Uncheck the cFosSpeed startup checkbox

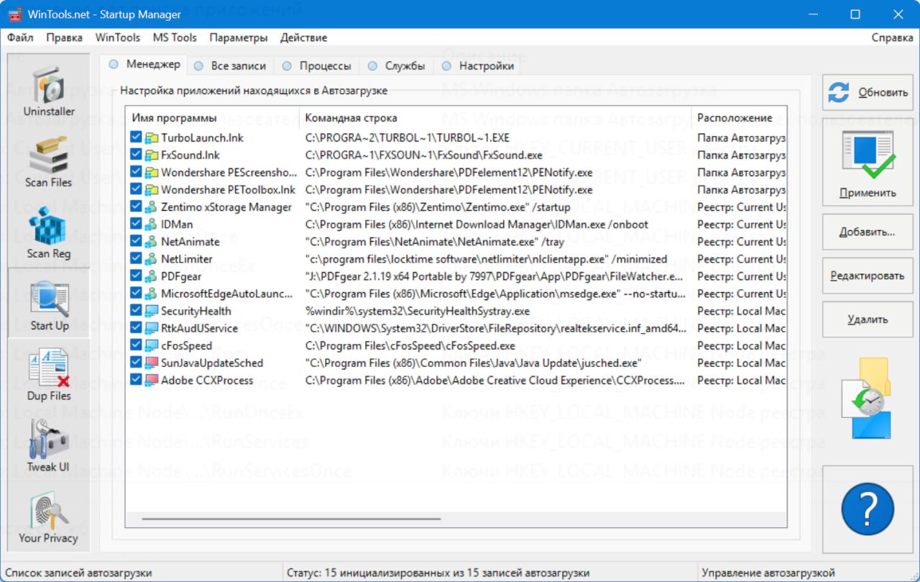click(136, 345)
